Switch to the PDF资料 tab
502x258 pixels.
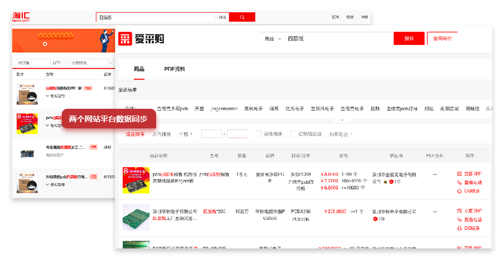(174, 69)
